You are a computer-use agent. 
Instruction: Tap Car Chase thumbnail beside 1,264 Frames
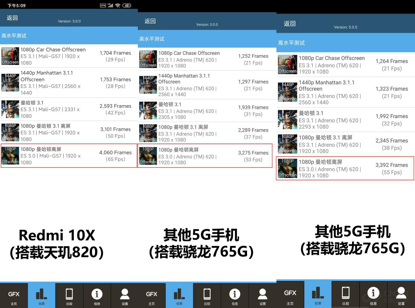pyautogui.click(x=287, y=64)
